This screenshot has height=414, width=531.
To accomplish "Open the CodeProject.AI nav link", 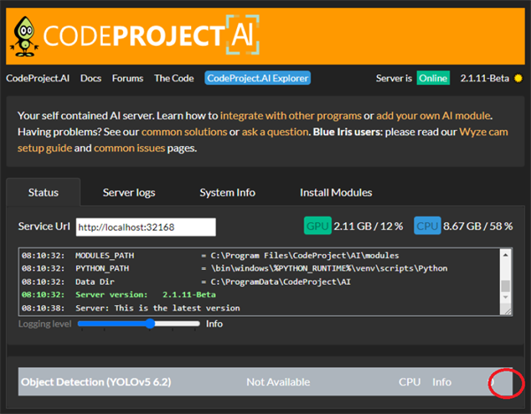I will (x=37, y=78).
